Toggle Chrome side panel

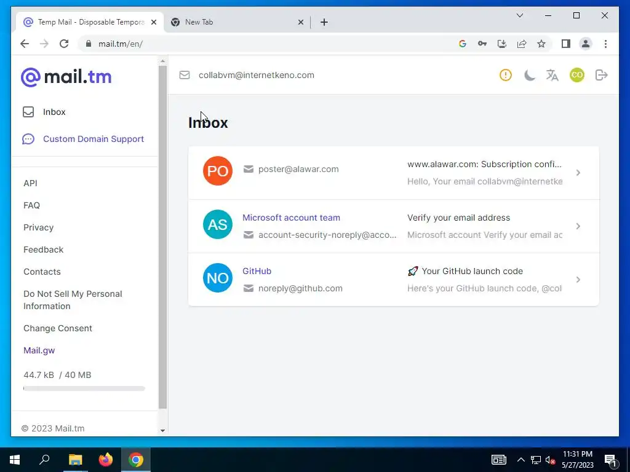[x=566, y=44]
